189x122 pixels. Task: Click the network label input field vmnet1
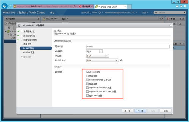click(x=128, y=47)
